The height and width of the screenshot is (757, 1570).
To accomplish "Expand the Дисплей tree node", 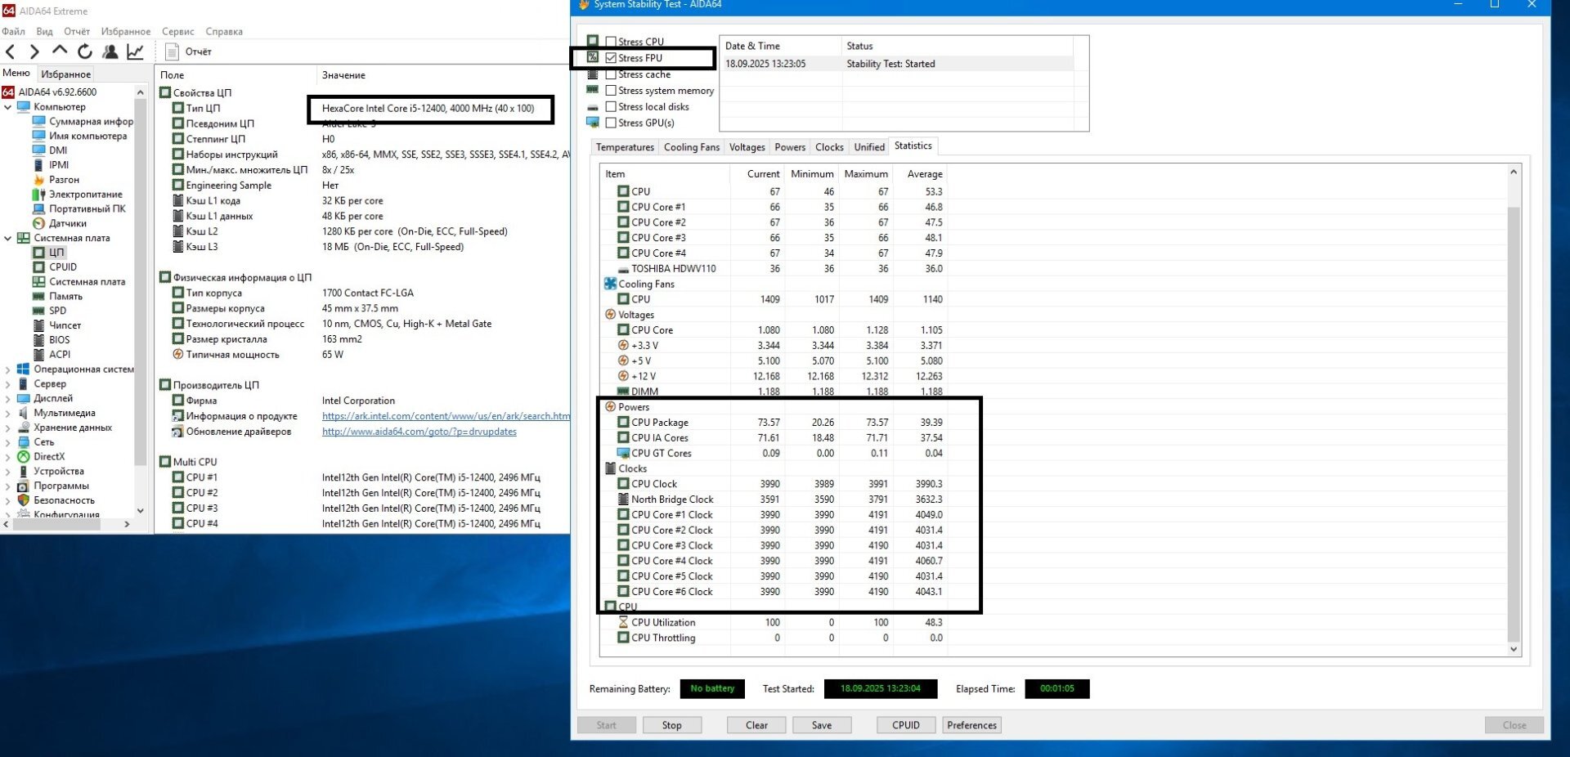I will point(8,399).
